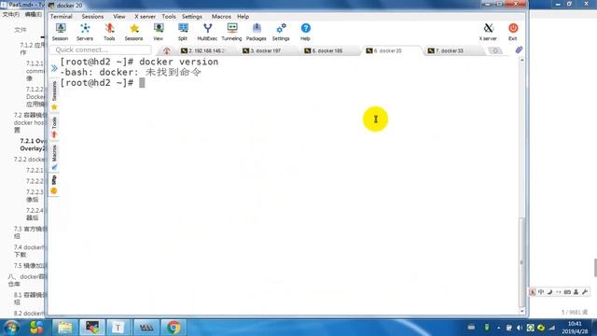Viewport: 597px width, 336px height.
Task: Click the home tab icon
Action: [x=166, y=50]
